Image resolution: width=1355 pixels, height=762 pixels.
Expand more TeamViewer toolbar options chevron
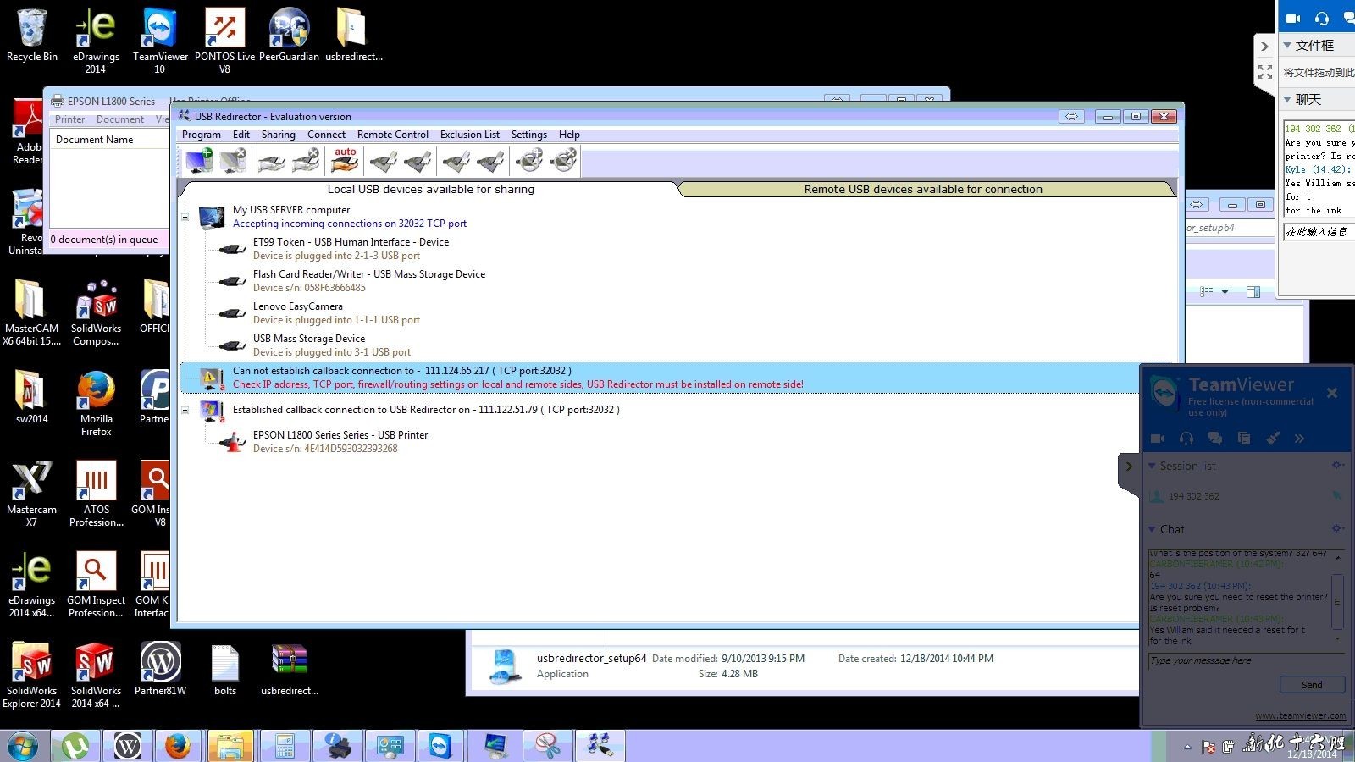1299,438
